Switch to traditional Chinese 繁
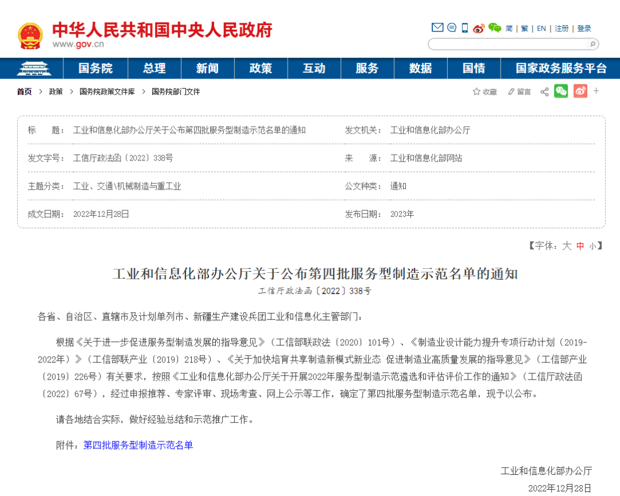620x496 pixels. (524, 29)
